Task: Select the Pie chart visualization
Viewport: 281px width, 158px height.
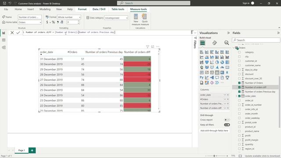Action: [x=217, y=62]
